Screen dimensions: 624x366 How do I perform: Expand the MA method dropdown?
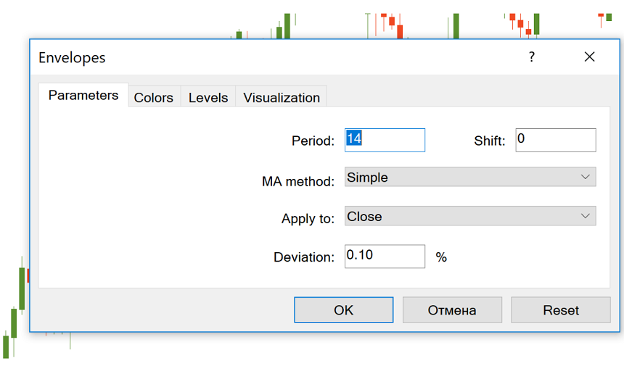click(x=470, y=177)
